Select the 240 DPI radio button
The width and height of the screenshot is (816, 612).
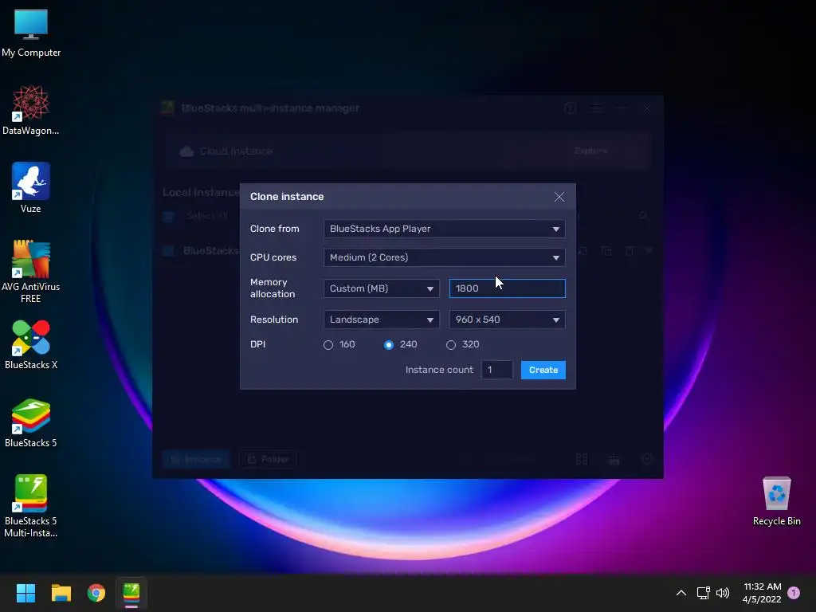(389, 344)
